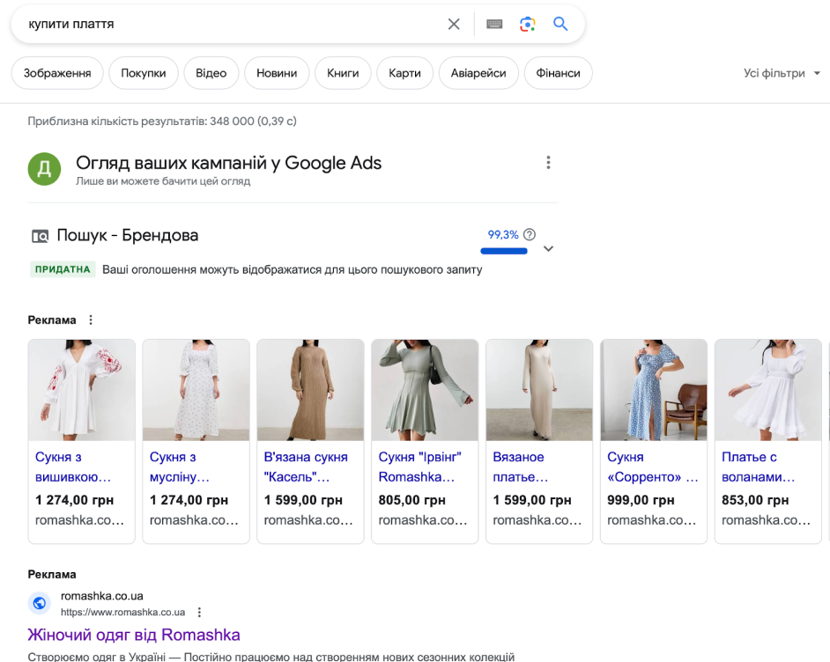Open Платье с воланами product link
This screenshot has height=662, width=830.
pos(759,467)
